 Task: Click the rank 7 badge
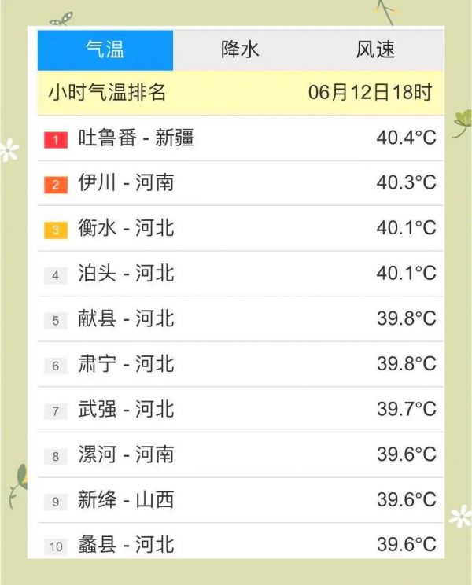[56, 411]
